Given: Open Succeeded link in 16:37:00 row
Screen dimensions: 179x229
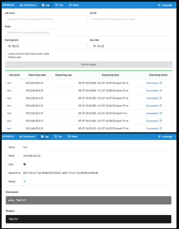Looking at the screenshot, I should (152, 98).
